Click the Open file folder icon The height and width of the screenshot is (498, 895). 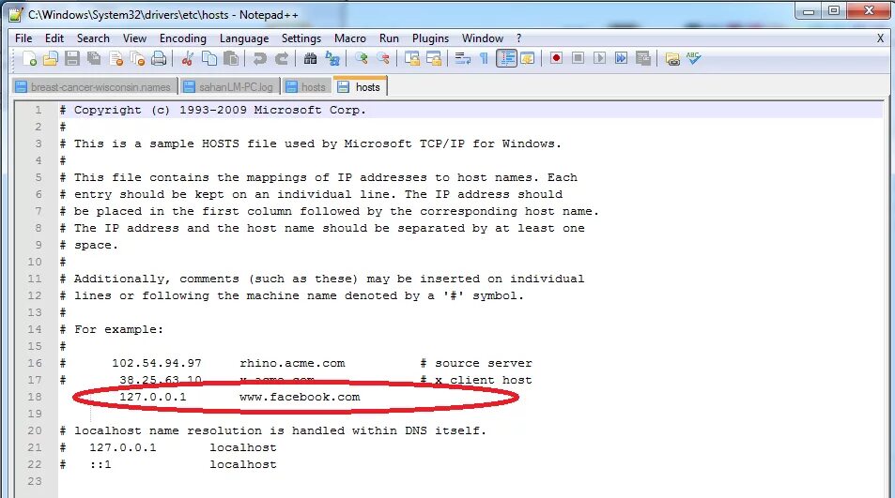pos(51,58)
